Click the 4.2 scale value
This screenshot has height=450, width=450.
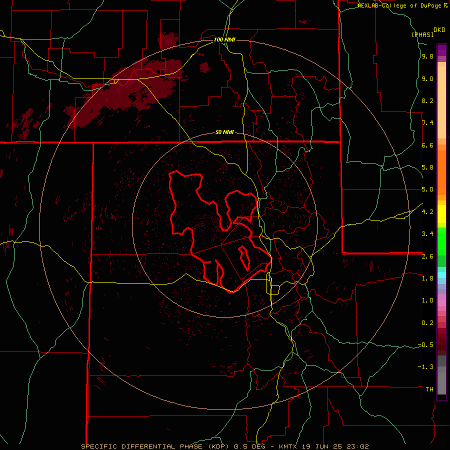coord(427,211)
